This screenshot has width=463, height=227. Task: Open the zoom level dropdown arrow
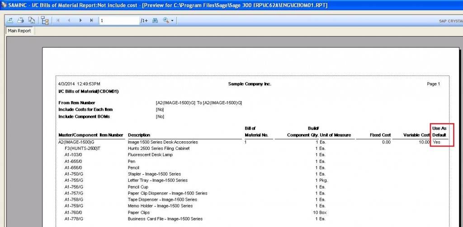click(172, 21)
